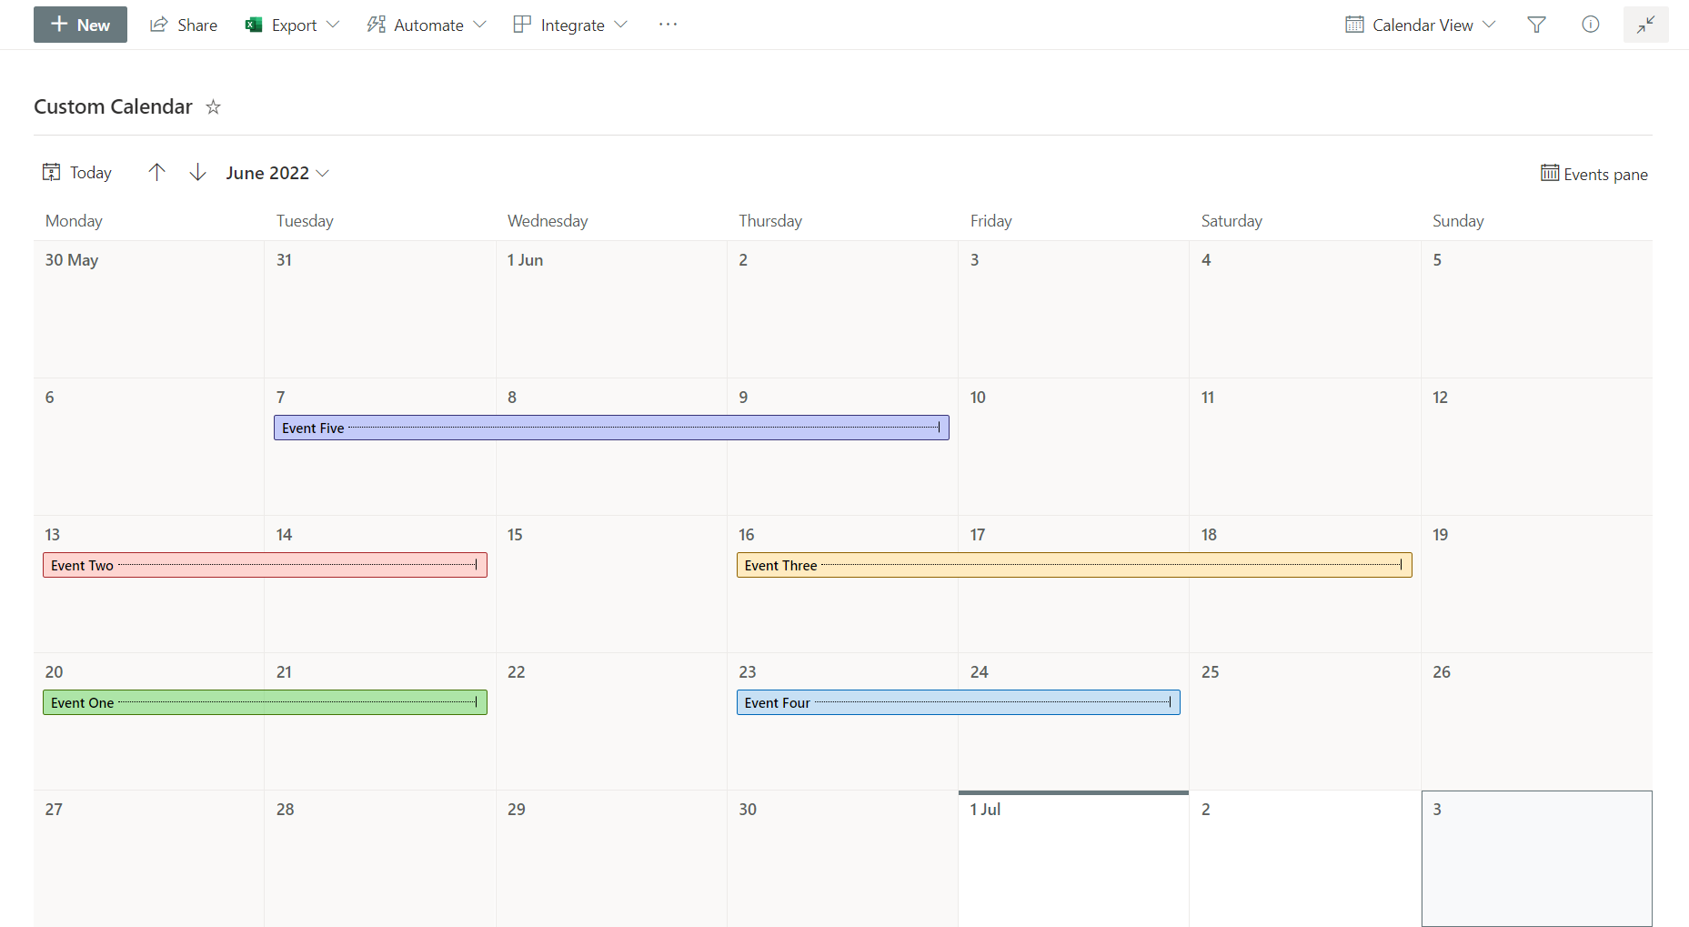Select the 1 Jul day cell
1689x927 pixels.
click(x=1073, y=859)
